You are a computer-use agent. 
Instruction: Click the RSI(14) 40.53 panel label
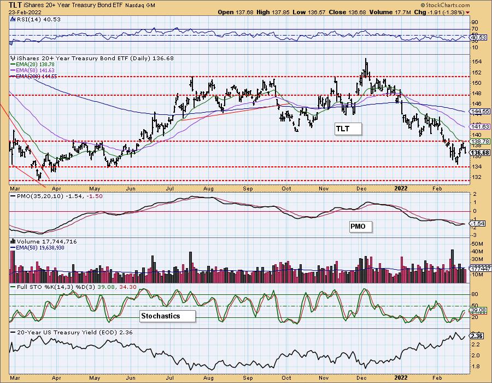(39, 20)
